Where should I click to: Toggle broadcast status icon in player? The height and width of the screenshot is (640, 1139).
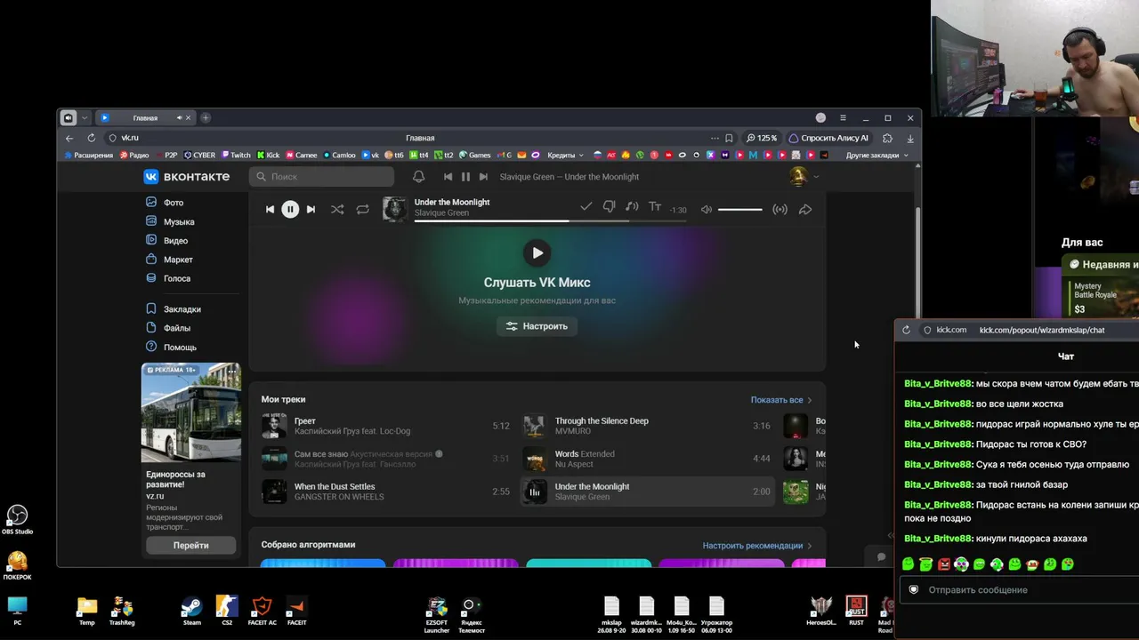coord(780,210)
